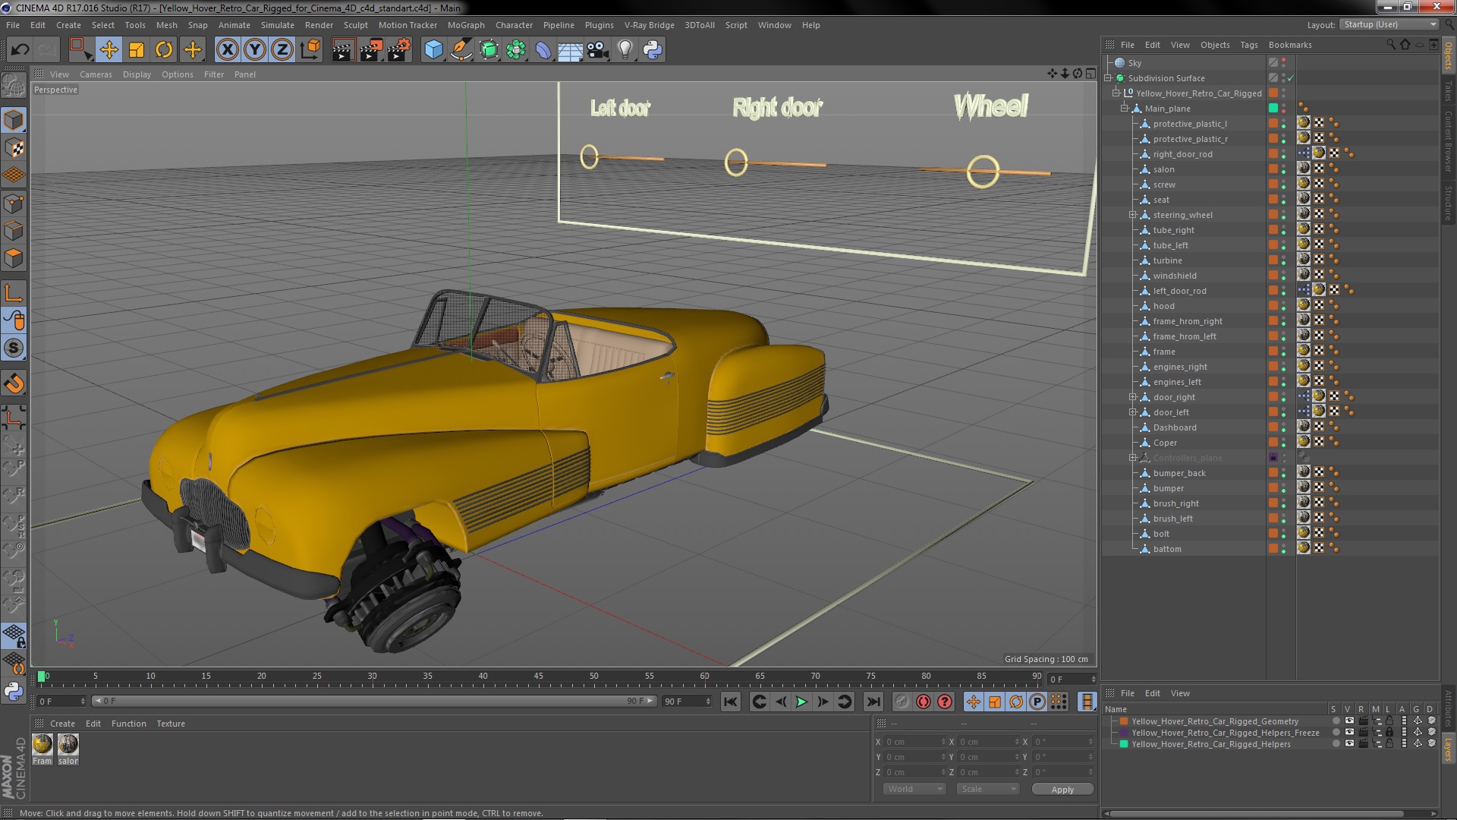
Task: Toggle visibility dots for Sky object
Action: click(x=1284, y=63)
